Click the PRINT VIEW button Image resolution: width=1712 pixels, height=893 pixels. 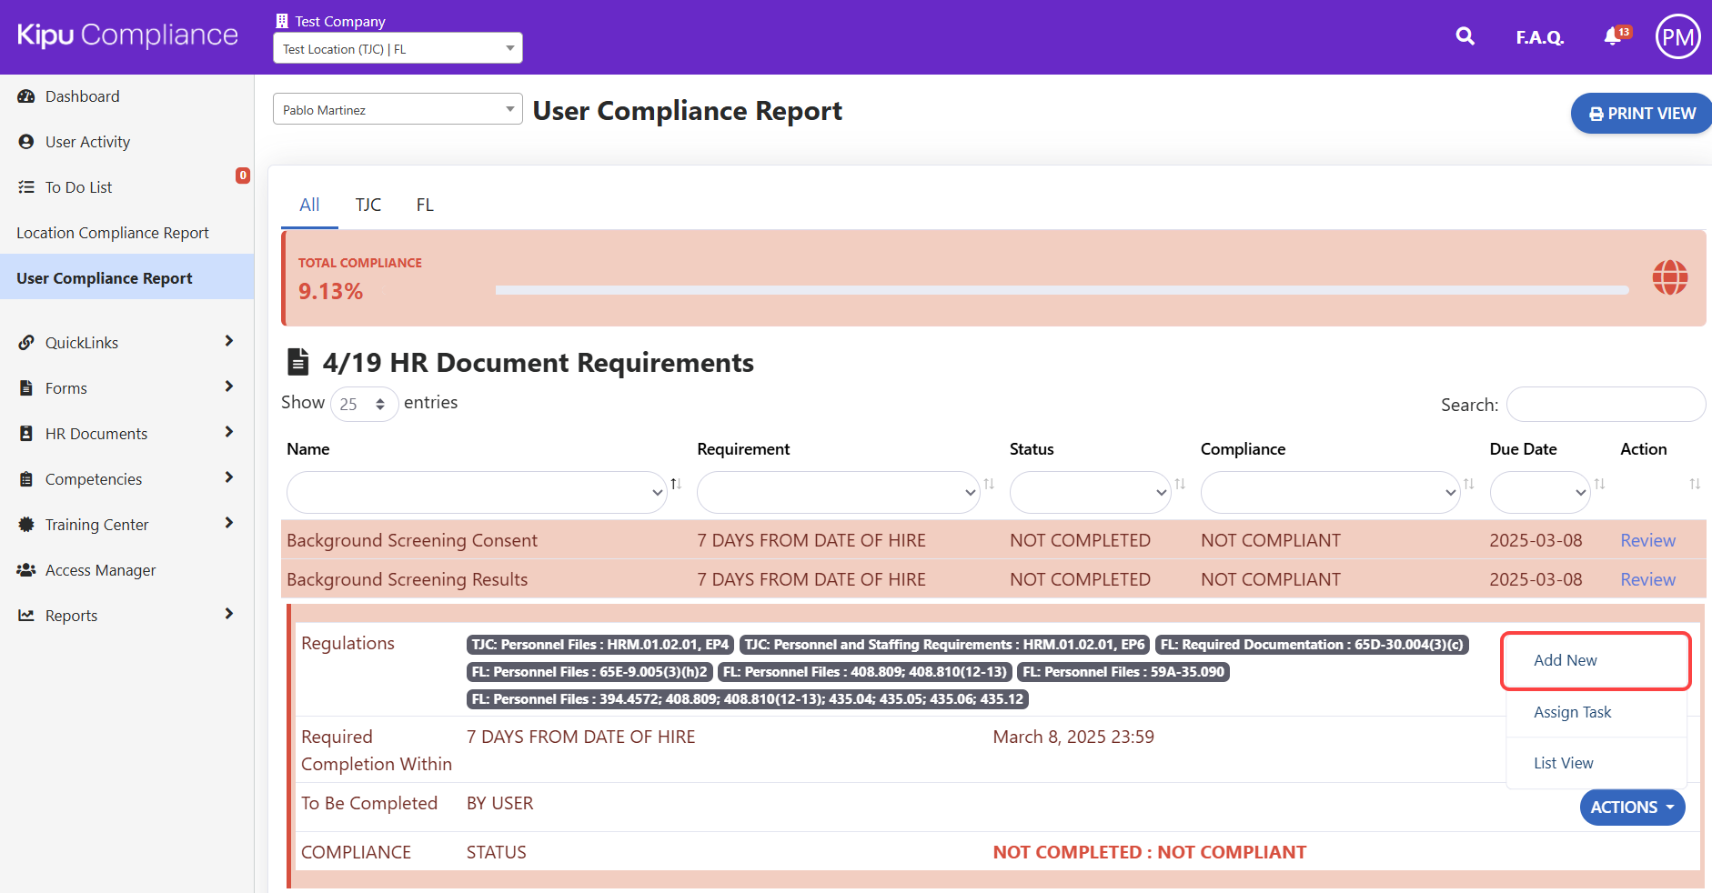pos(1642,114)
